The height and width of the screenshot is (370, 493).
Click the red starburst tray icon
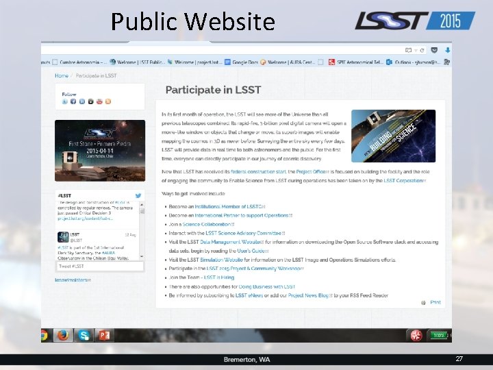(416, 335)
